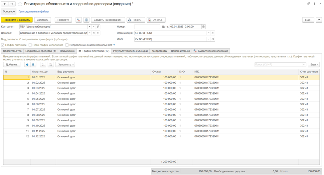Enable План-график исполнения checkbox
This screenshot has width=324, height=175.
point(30,45)
